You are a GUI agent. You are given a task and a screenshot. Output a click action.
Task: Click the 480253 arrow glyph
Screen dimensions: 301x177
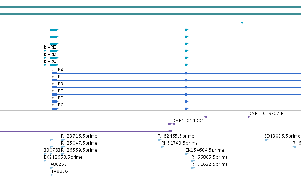click(52, 168)
